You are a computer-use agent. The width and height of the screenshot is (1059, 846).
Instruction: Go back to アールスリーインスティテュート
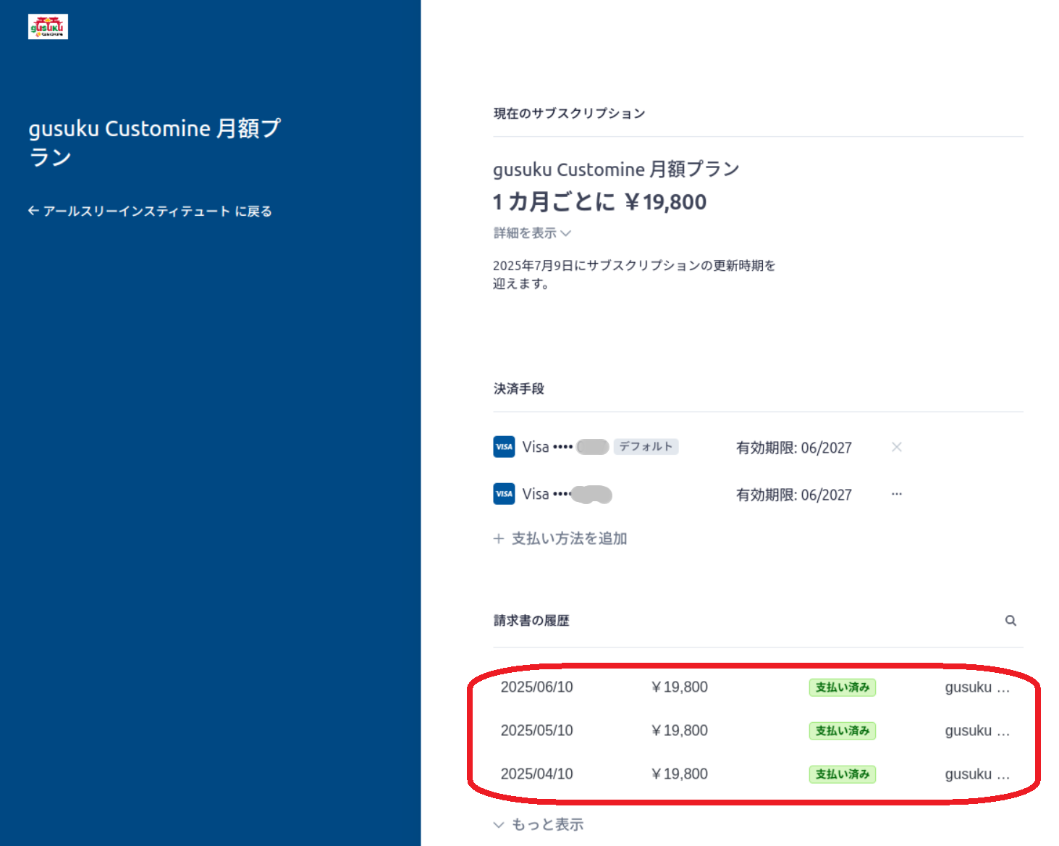(150, 211)
